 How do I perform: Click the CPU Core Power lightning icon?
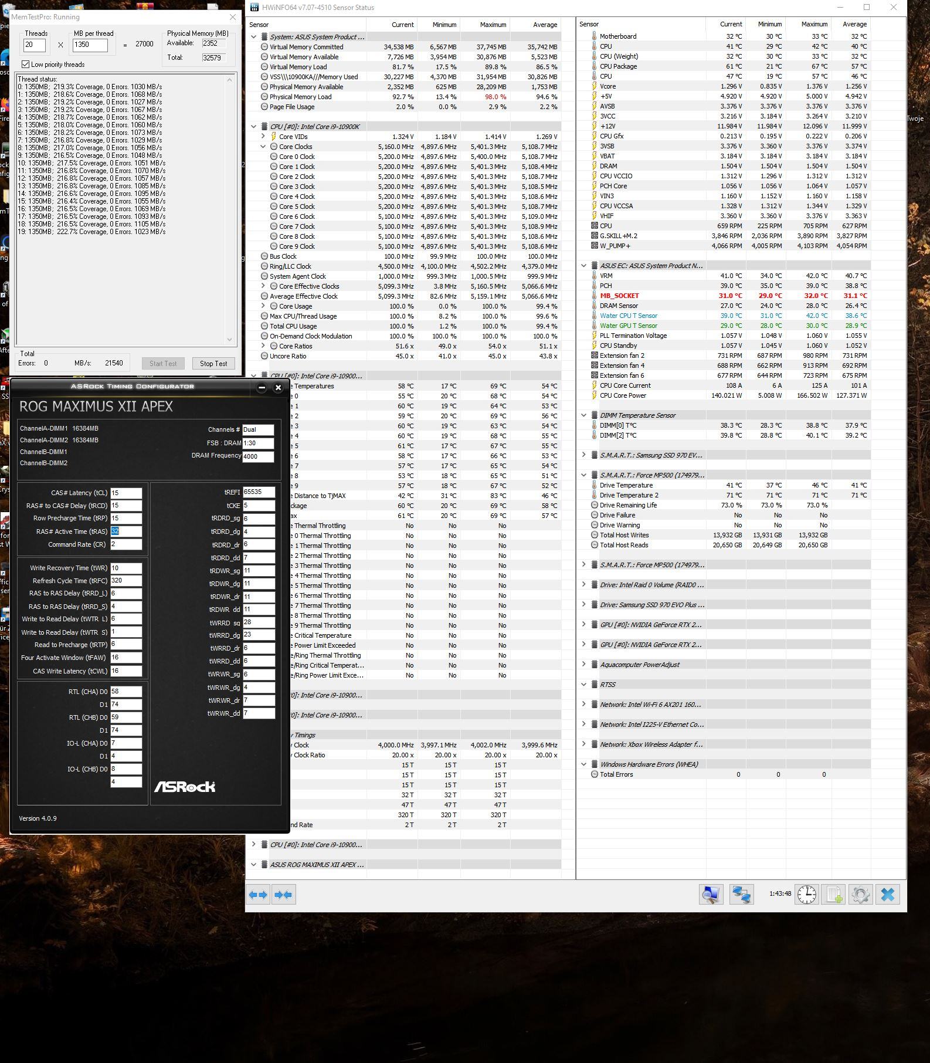coord(594,395)
